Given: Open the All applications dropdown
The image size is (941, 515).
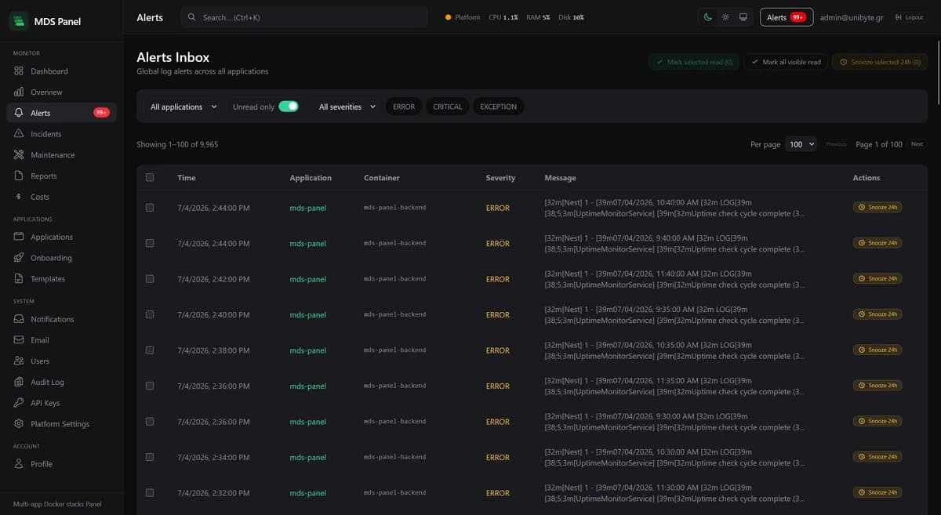Looking at the screenshot, I should [183, 107].
